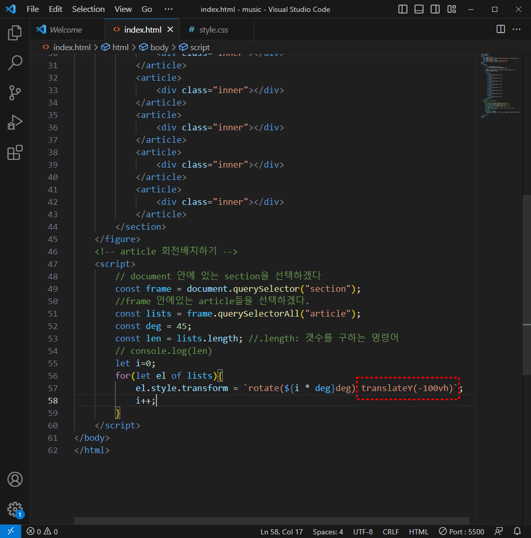Image resolution: width=531 pixels, height=538 pixels.
Task: Click body breadcrumb segment
Action: [154, 48]
